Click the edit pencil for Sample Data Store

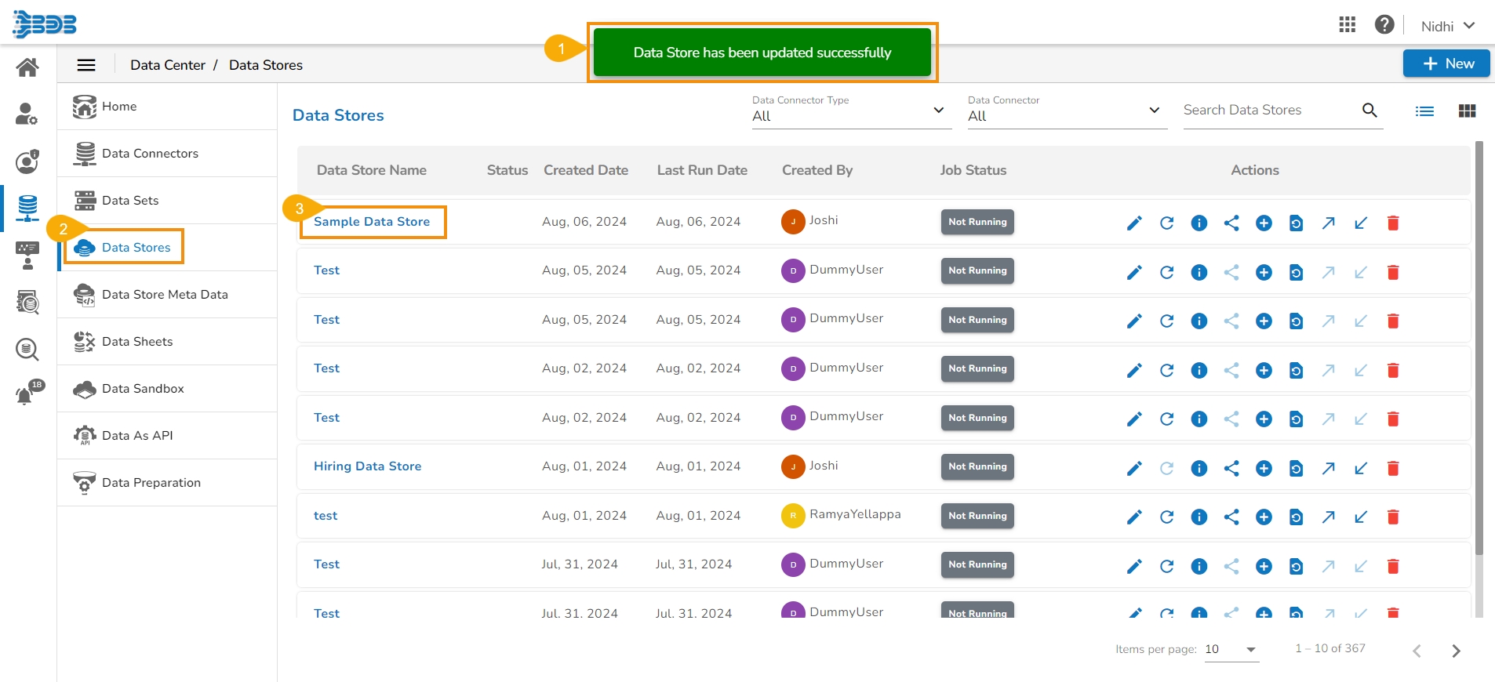click(x=1134, y=223)
